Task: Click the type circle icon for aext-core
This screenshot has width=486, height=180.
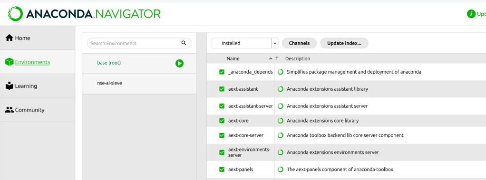Action: 281,121
